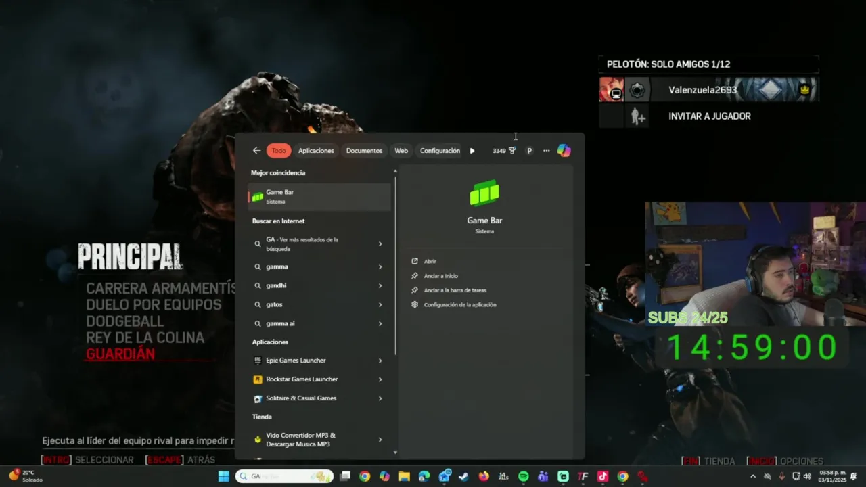866x487 pixels.
Task: Open the 3349 rewards points trophy
Action: pos(504,151)
